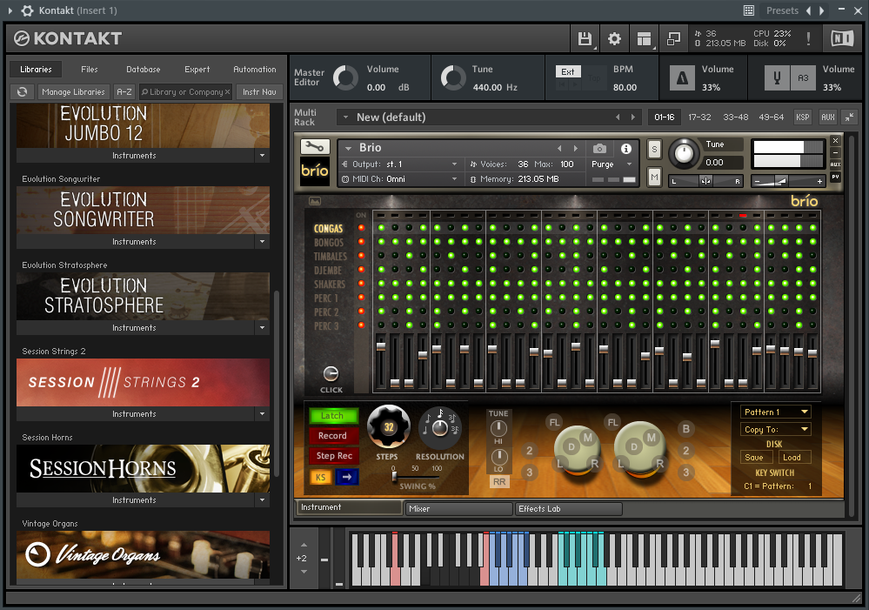The image size is (869, 610).
Task: Toggle the Latch button
Action: click(x=334, y=416)
